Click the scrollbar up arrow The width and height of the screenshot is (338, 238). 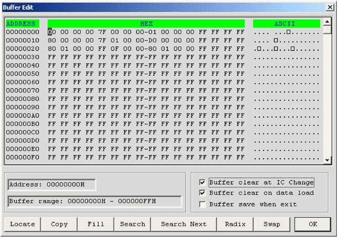327,24
